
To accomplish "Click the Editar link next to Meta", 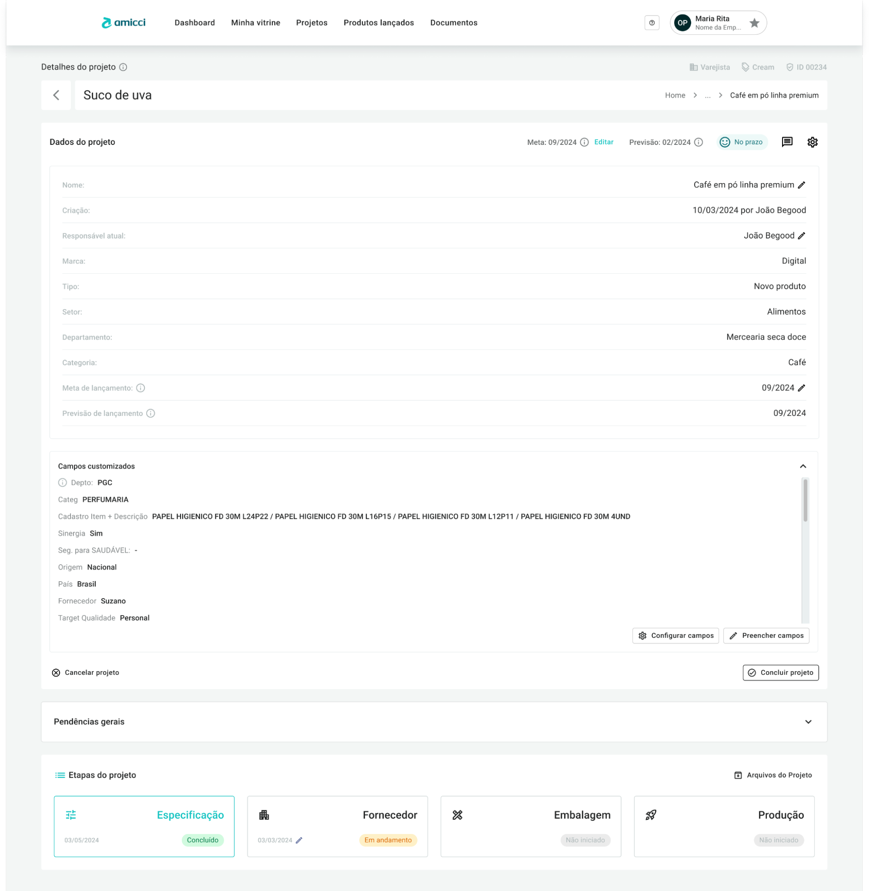I will click(x=603, y=142).
